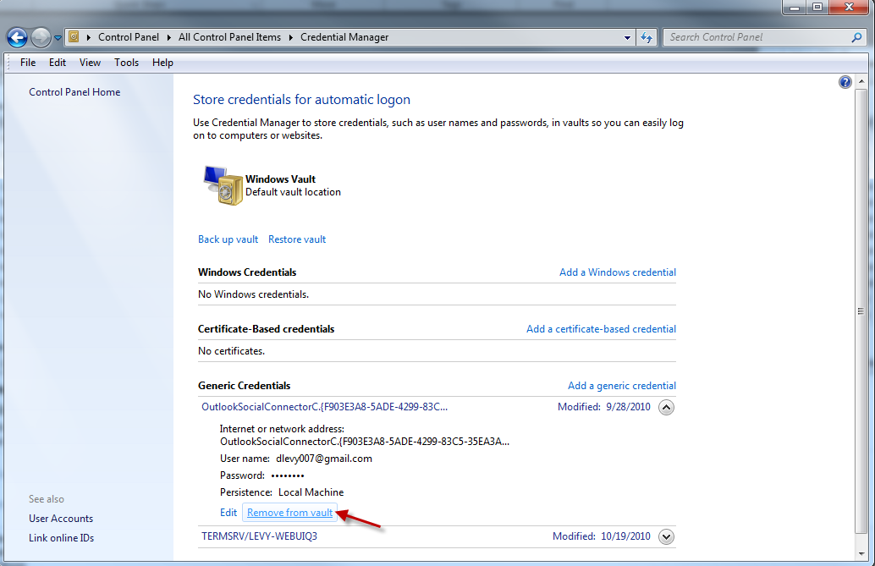Open the View menu
Viewport: 875px width, 566px height.
tap(90, 63)
